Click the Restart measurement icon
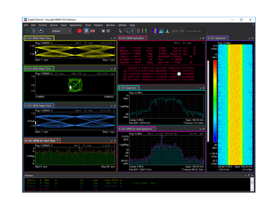The height and width of the screenshot is (212, 279). [41, 31]
